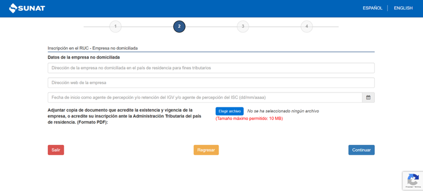Click the 'Tamaño máximo permitido: 10 MB' note

coord(249,119)
